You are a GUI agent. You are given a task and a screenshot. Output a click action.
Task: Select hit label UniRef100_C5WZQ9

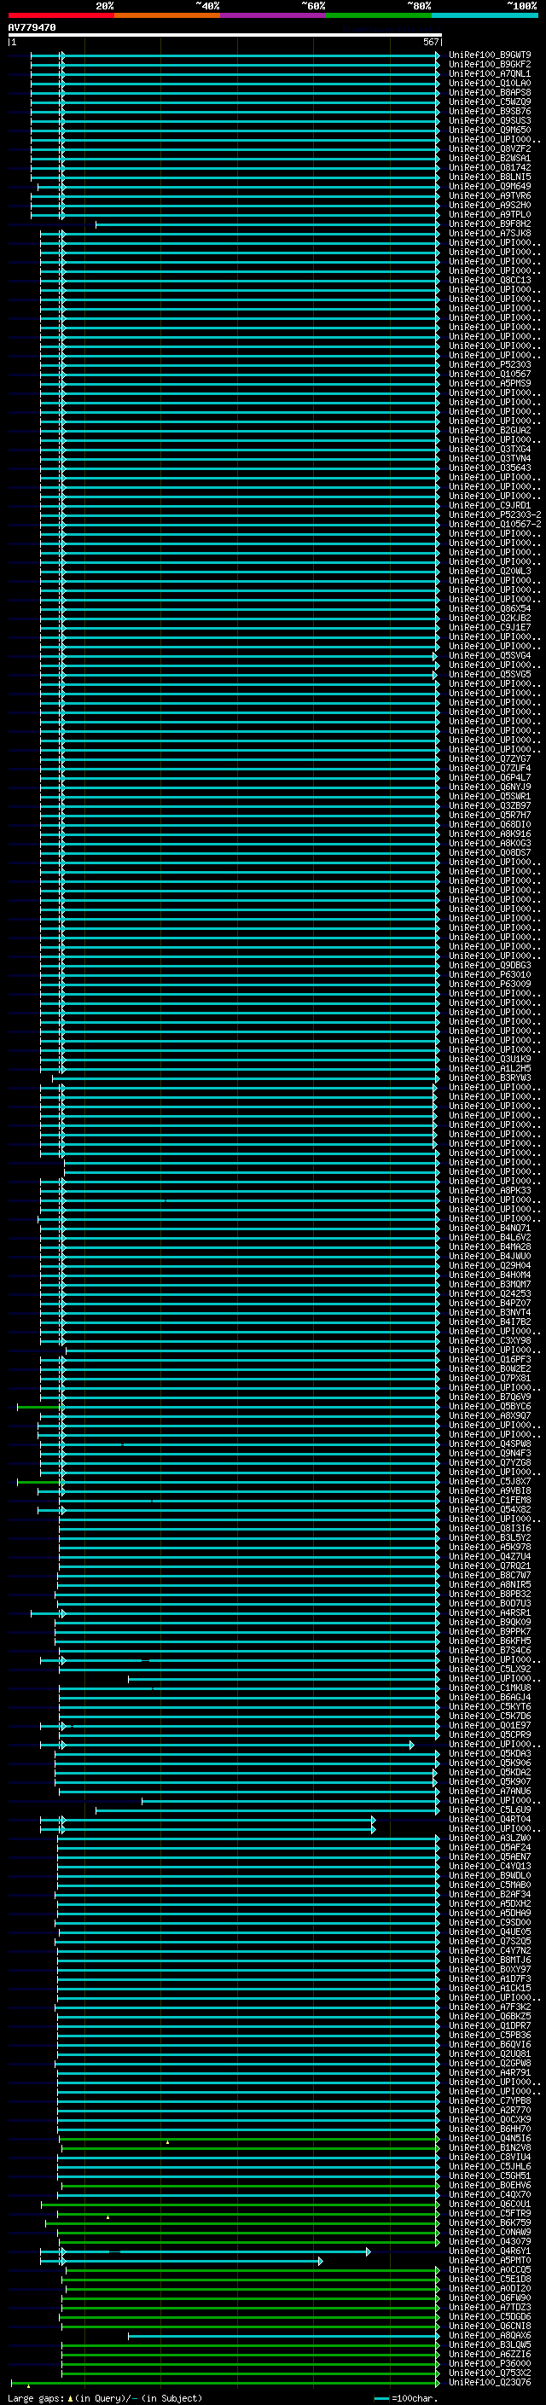point(489,102)
